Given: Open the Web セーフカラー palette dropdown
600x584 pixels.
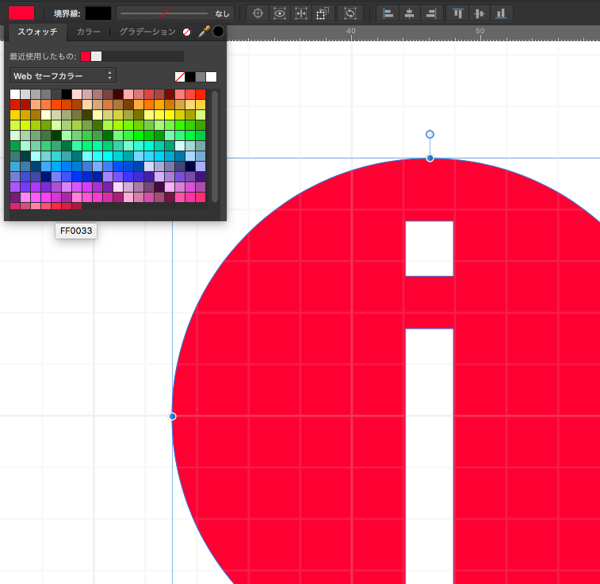Looking at the screenshot, I should (x=63, y=76).
